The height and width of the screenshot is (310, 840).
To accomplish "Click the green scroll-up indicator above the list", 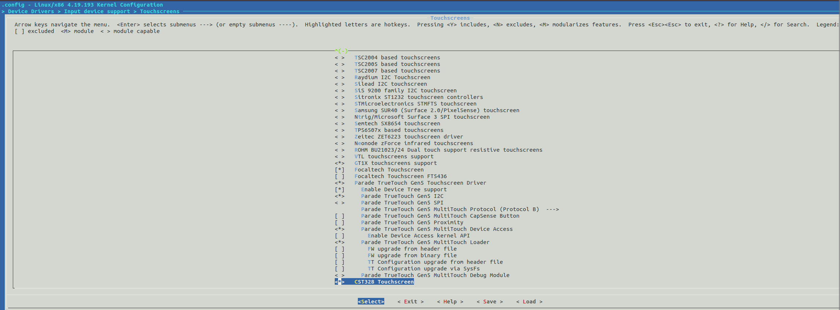I will tap(341, 51).
